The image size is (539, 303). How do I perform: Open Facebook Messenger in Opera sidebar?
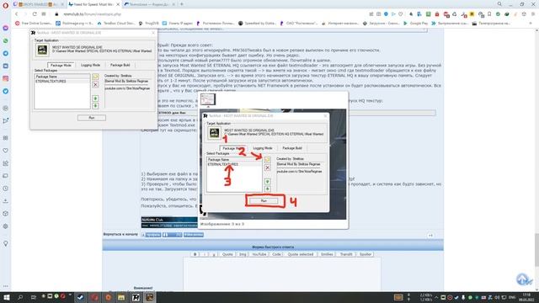[6, 28]
